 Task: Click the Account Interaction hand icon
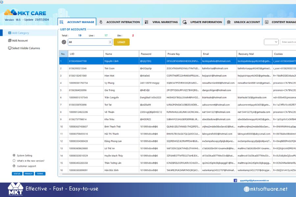point(101,22)
